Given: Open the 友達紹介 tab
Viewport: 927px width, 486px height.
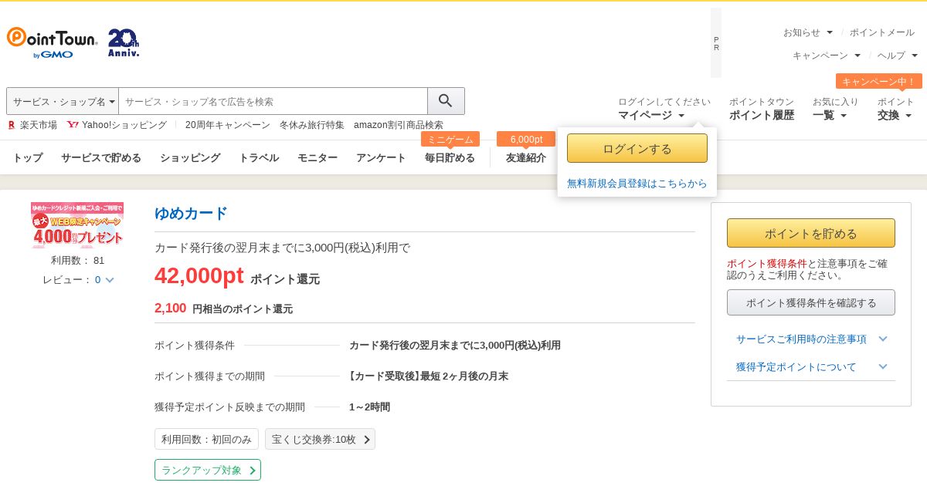Looking at the screenshot, I should point(526,157).
